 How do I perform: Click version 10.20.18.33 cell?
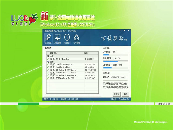point(89,67)
